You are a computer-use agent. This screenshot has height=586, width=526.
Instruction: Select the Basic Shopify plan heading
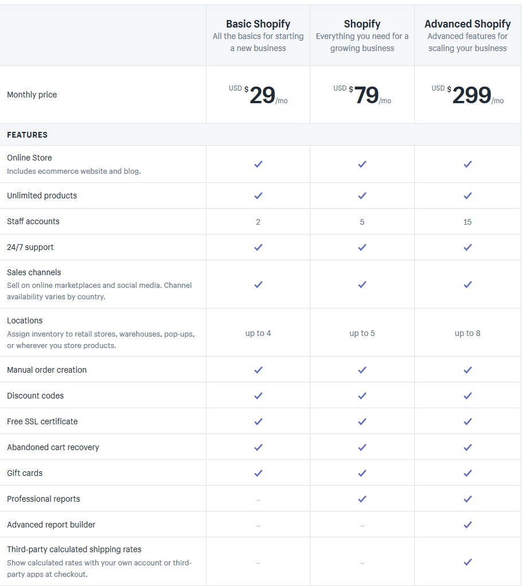coord(258,24)
